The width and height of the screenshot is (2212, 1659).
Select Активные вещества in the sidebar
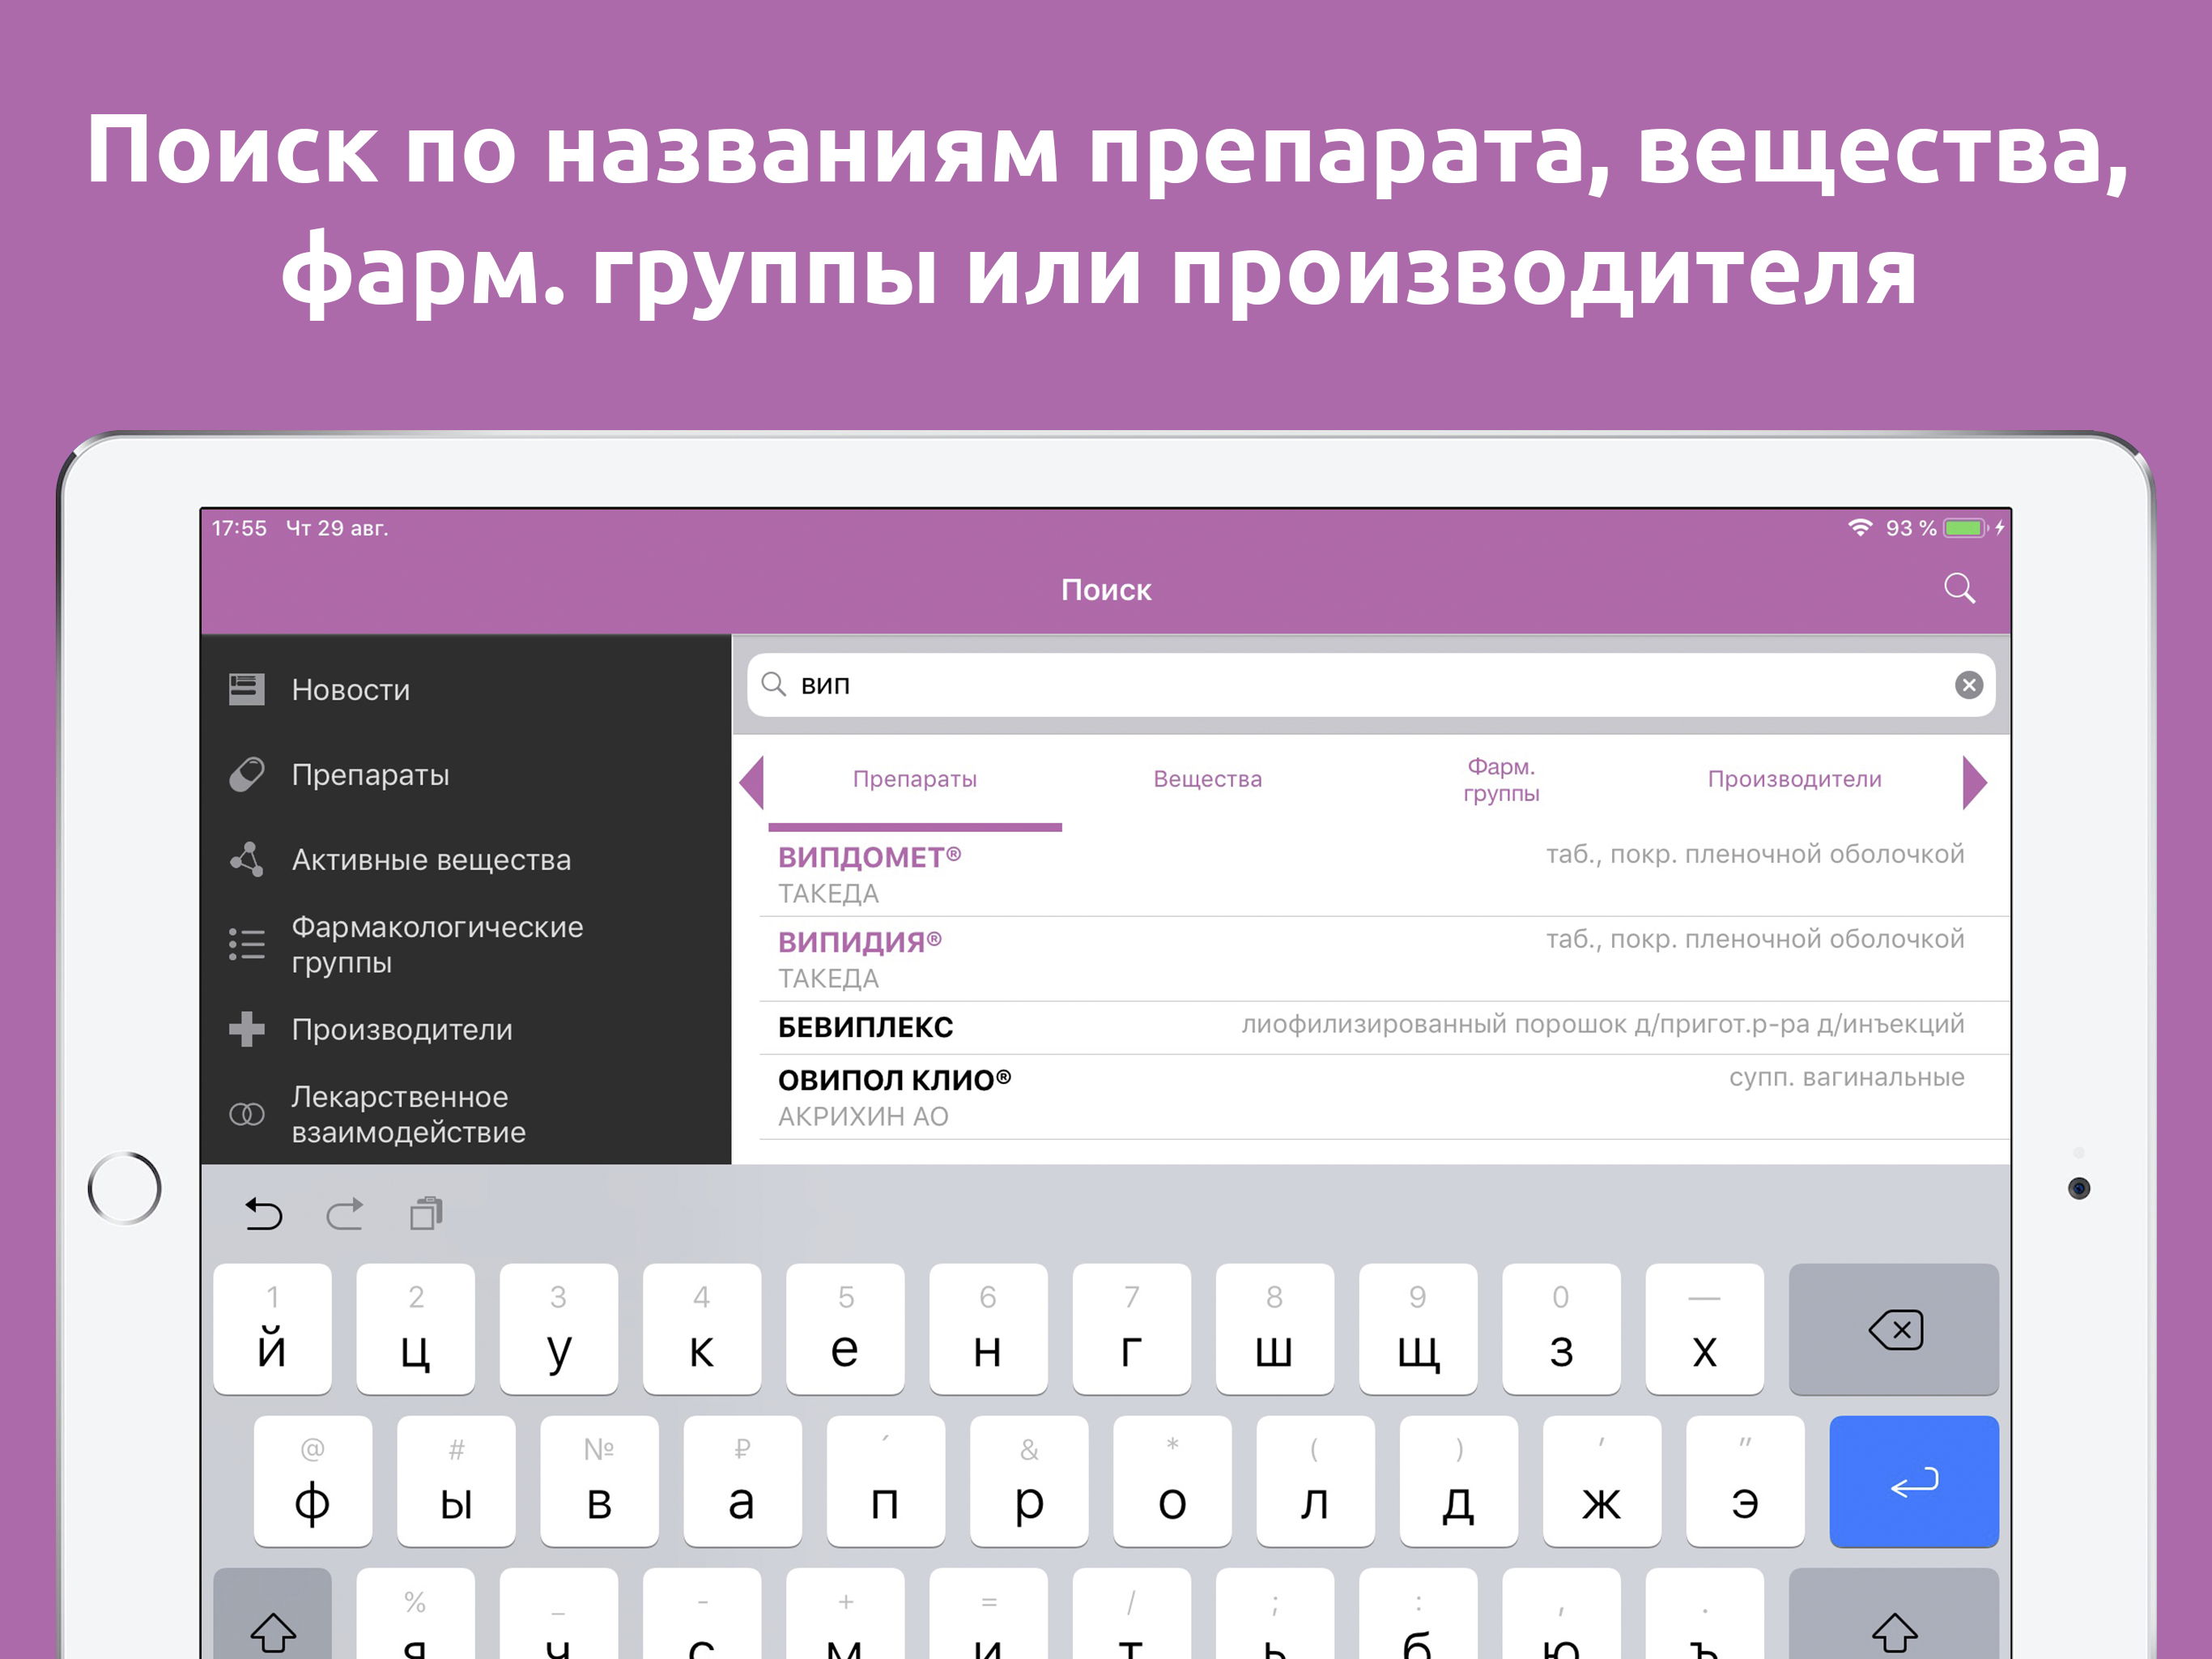[431, 859]
